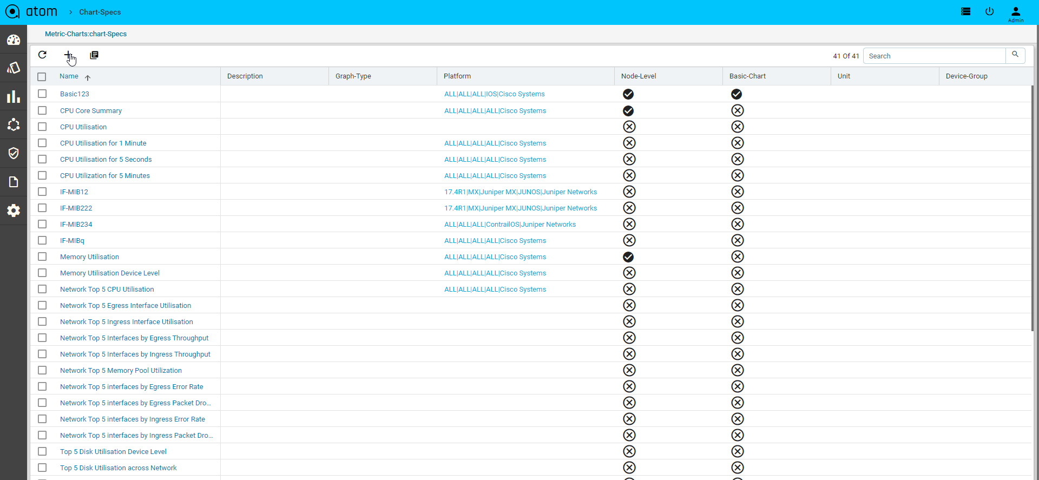Click Node-Level cross icon for CPU Utilisation row
This screenshot has width=1039, height=480.
[x=629, y=127]
